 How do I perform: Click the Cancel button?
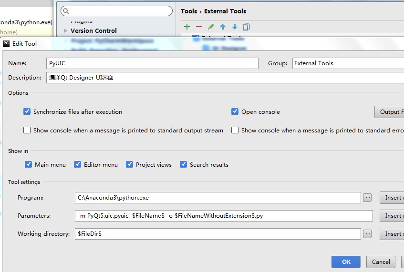pyautogui.click(x=381, y=262)
